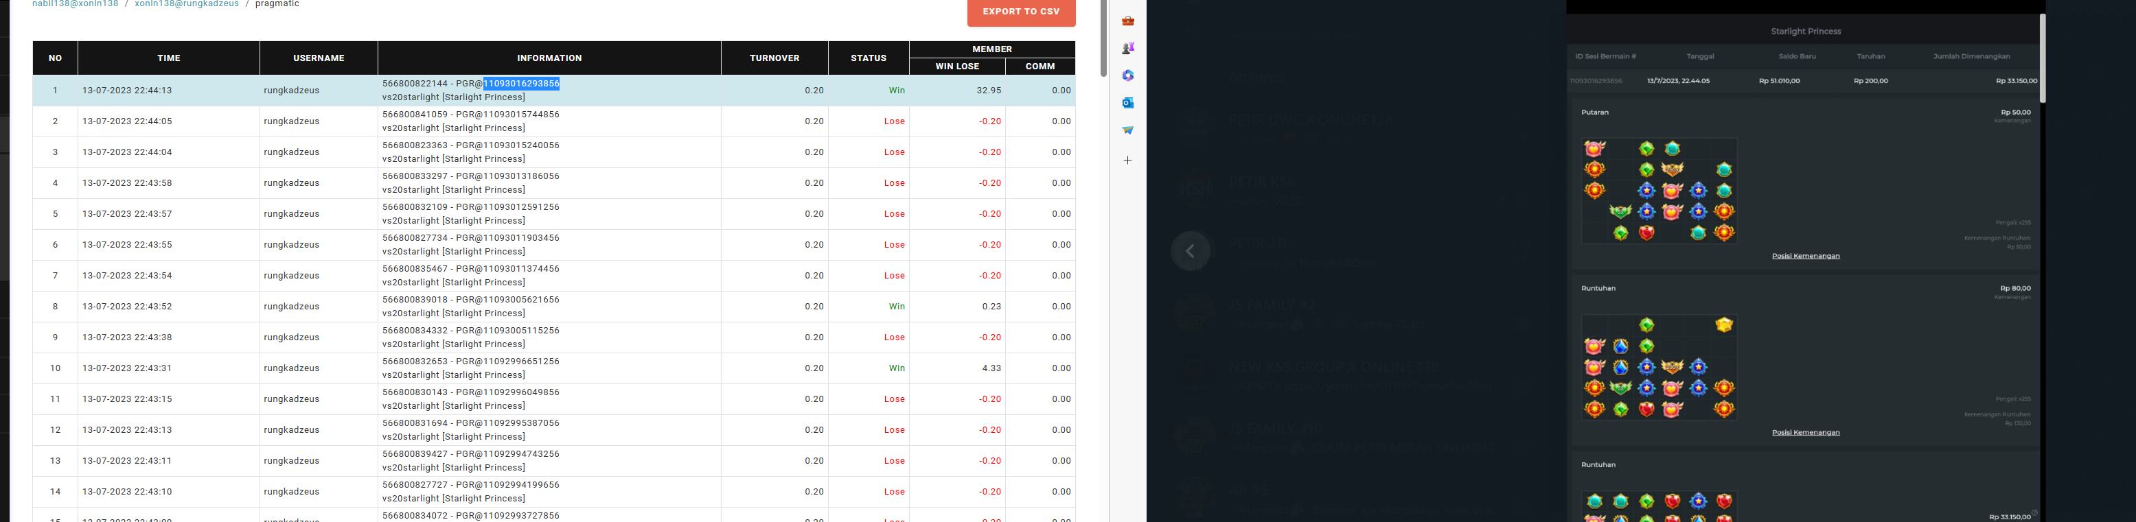The image size is (2136, 522).
Task: Click the game history panel scrollbar
Action: click(x=2043, y=58)
